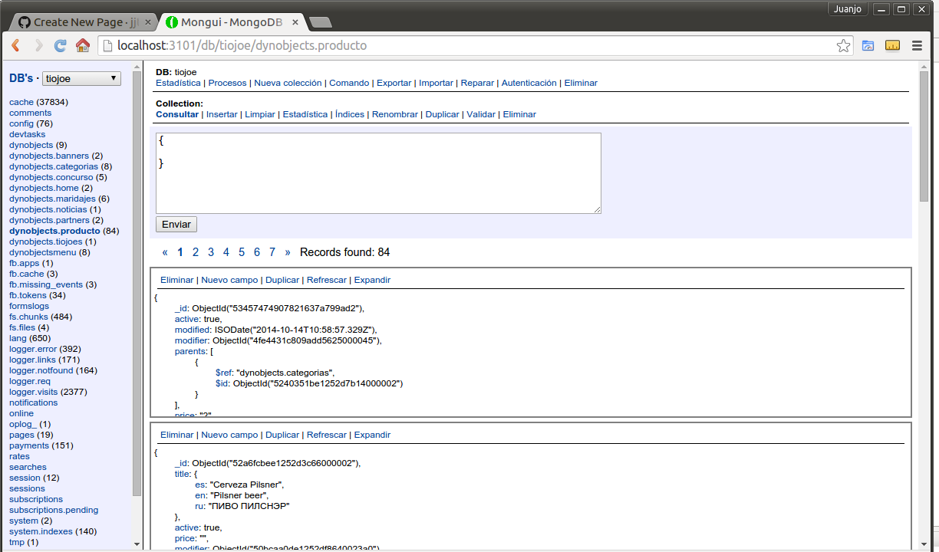
Task: Select the collection Insertar option
Action: 222,114
